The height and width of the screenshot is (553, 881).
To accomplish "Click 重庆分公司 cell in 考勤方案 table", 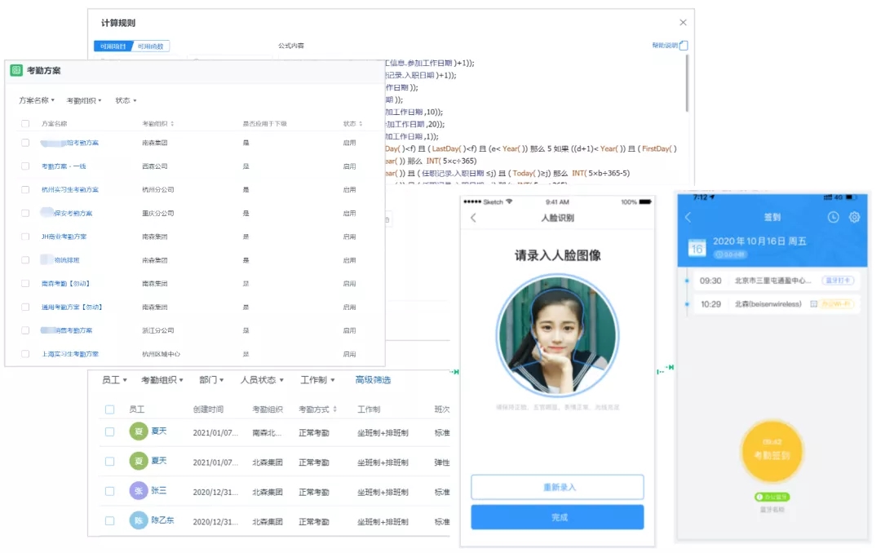I will point(158,214).
